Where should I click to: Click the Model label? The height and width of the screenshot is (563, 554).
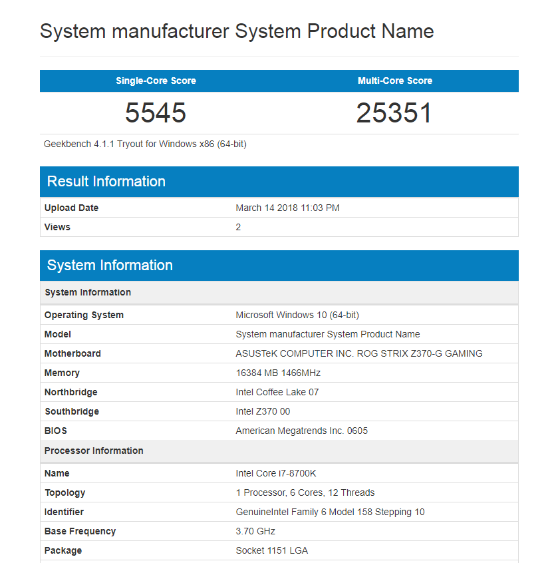coord(57,334)
